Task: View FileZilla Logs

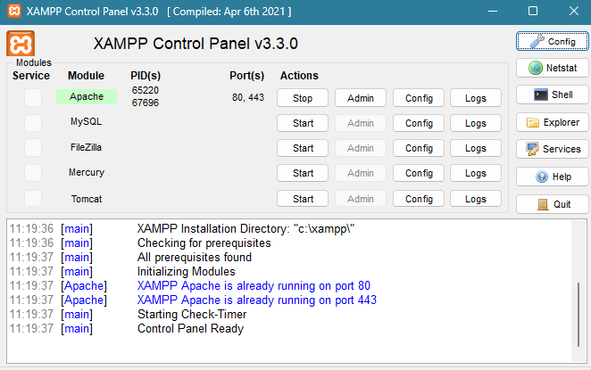Action: 476,148
